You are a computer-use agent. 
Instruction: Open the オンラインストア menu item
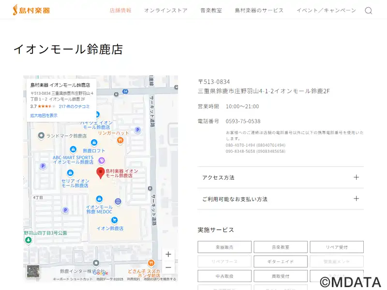166,10
